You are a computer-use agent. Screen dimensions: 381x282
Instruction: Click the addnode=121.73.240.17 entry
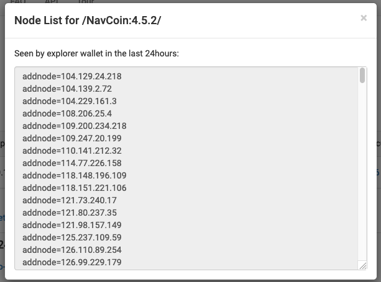[70, 200]
